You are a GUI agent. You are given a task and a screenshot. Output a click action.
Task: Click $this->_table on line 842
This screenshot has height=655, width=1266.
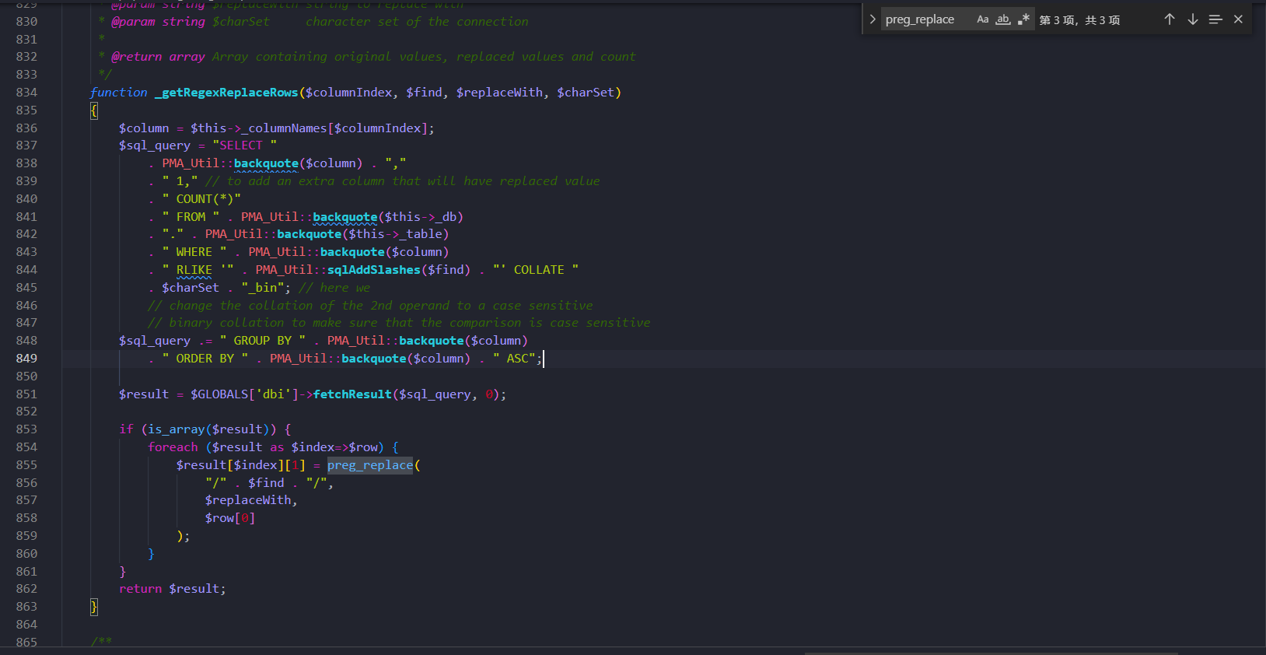[x=395, y=234]
